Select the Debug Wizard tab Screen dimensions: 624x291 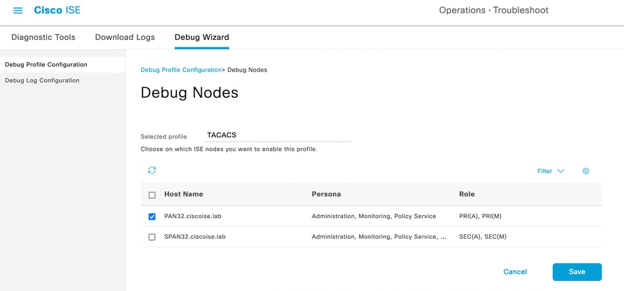click(x=202, y=37)
